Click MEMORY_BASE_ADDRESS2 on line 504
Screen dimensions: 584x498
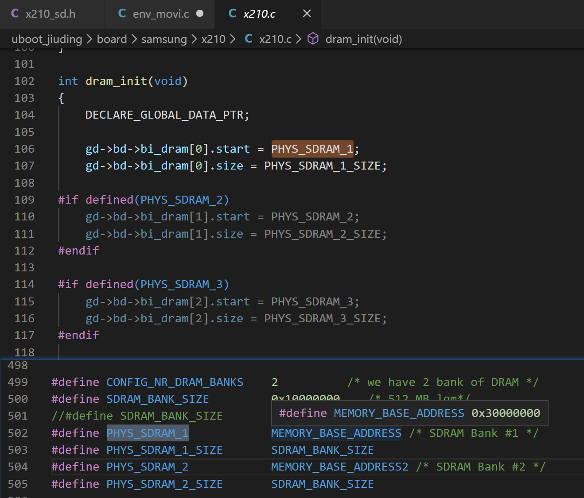tap(340, 467)
